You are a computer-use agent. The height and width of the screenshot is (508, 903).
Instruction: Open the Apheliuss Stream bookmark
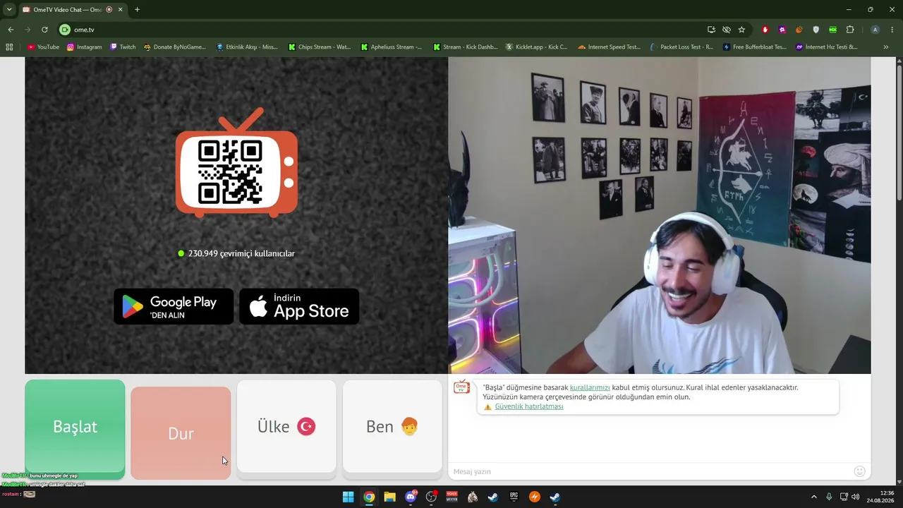[x=392, y=47]
